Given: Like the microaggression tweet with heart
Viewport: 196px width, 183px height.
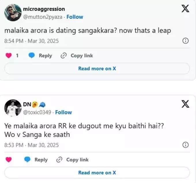Looking at the screenshot, I should 9,56.
